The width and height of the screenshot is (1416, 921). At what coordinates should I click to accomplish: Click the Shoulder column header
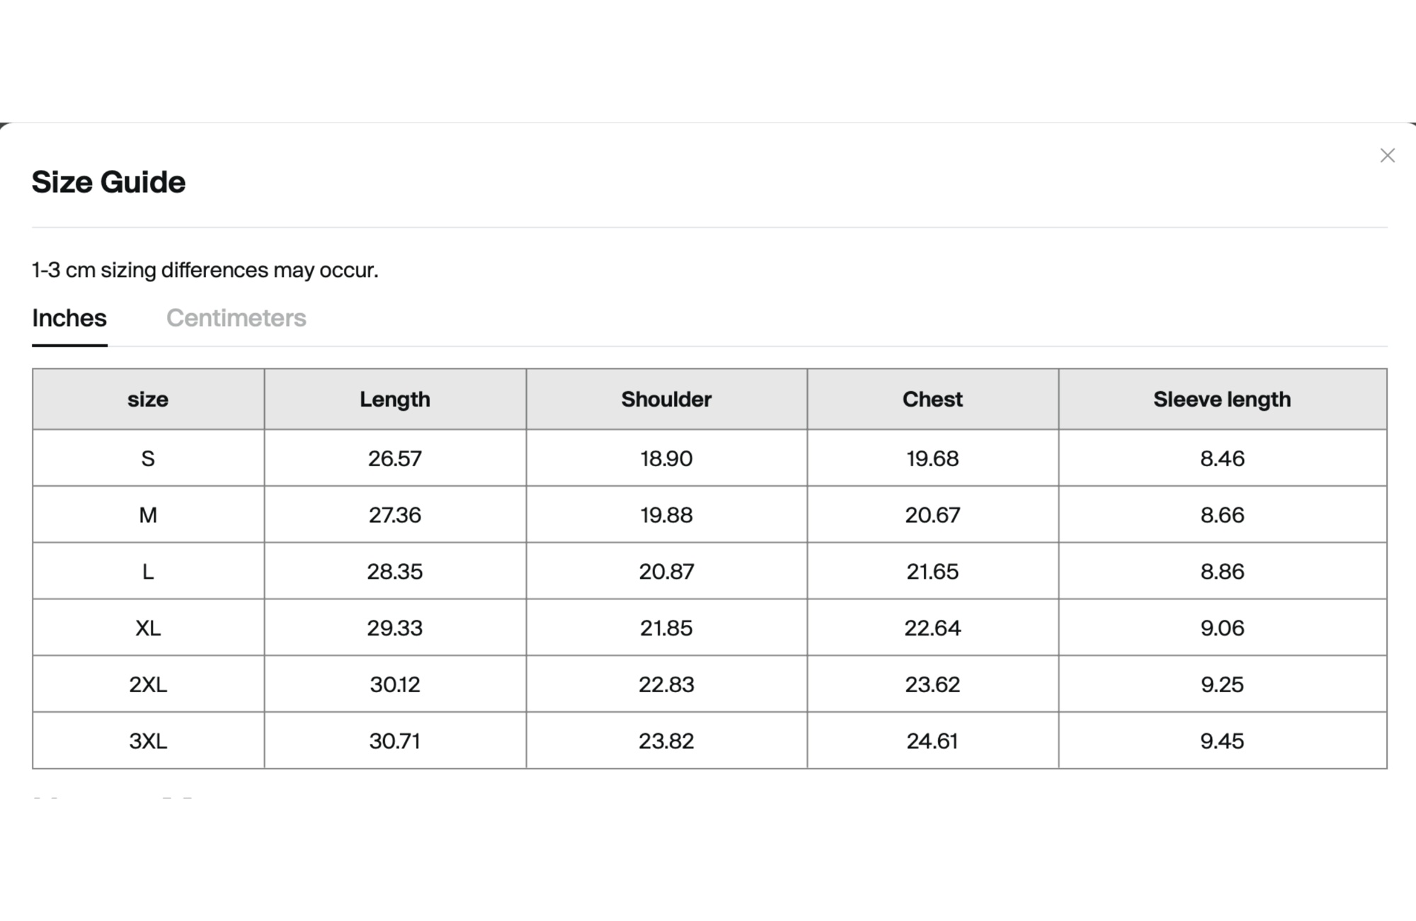(666, 400)
